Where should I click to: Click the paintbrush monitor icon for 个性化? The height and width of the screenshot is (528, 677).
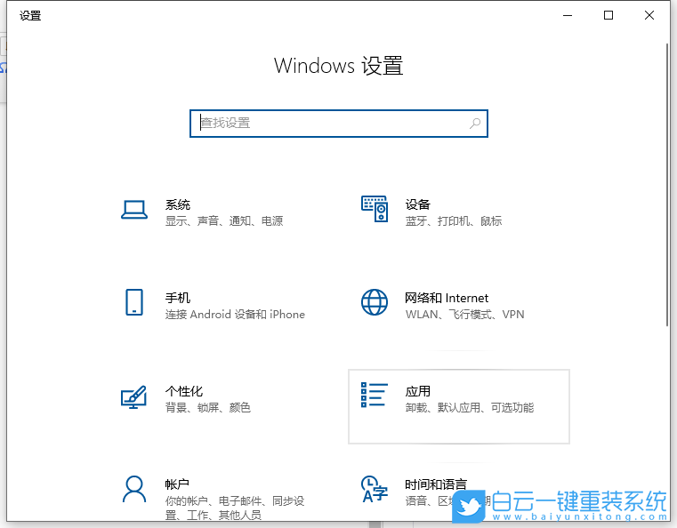(x=133, y=396)
